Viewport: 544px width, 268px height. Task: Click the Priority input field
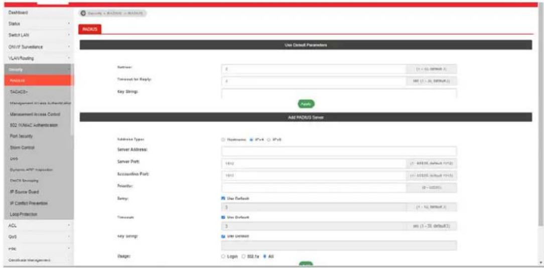313,188
